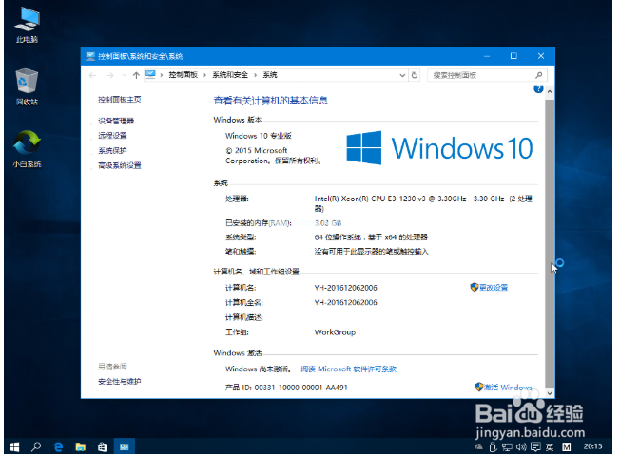The width and height of the screenshot is (620, 454).
Task: Select the 产品 ID 00331-10000-00001-AA491 text
Action: coord(286,388)
